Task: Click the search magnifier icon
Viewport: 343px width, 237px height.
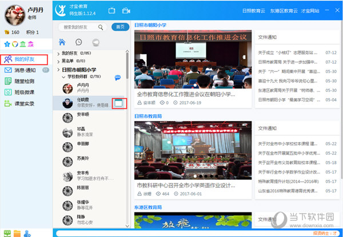Action: 101,27
